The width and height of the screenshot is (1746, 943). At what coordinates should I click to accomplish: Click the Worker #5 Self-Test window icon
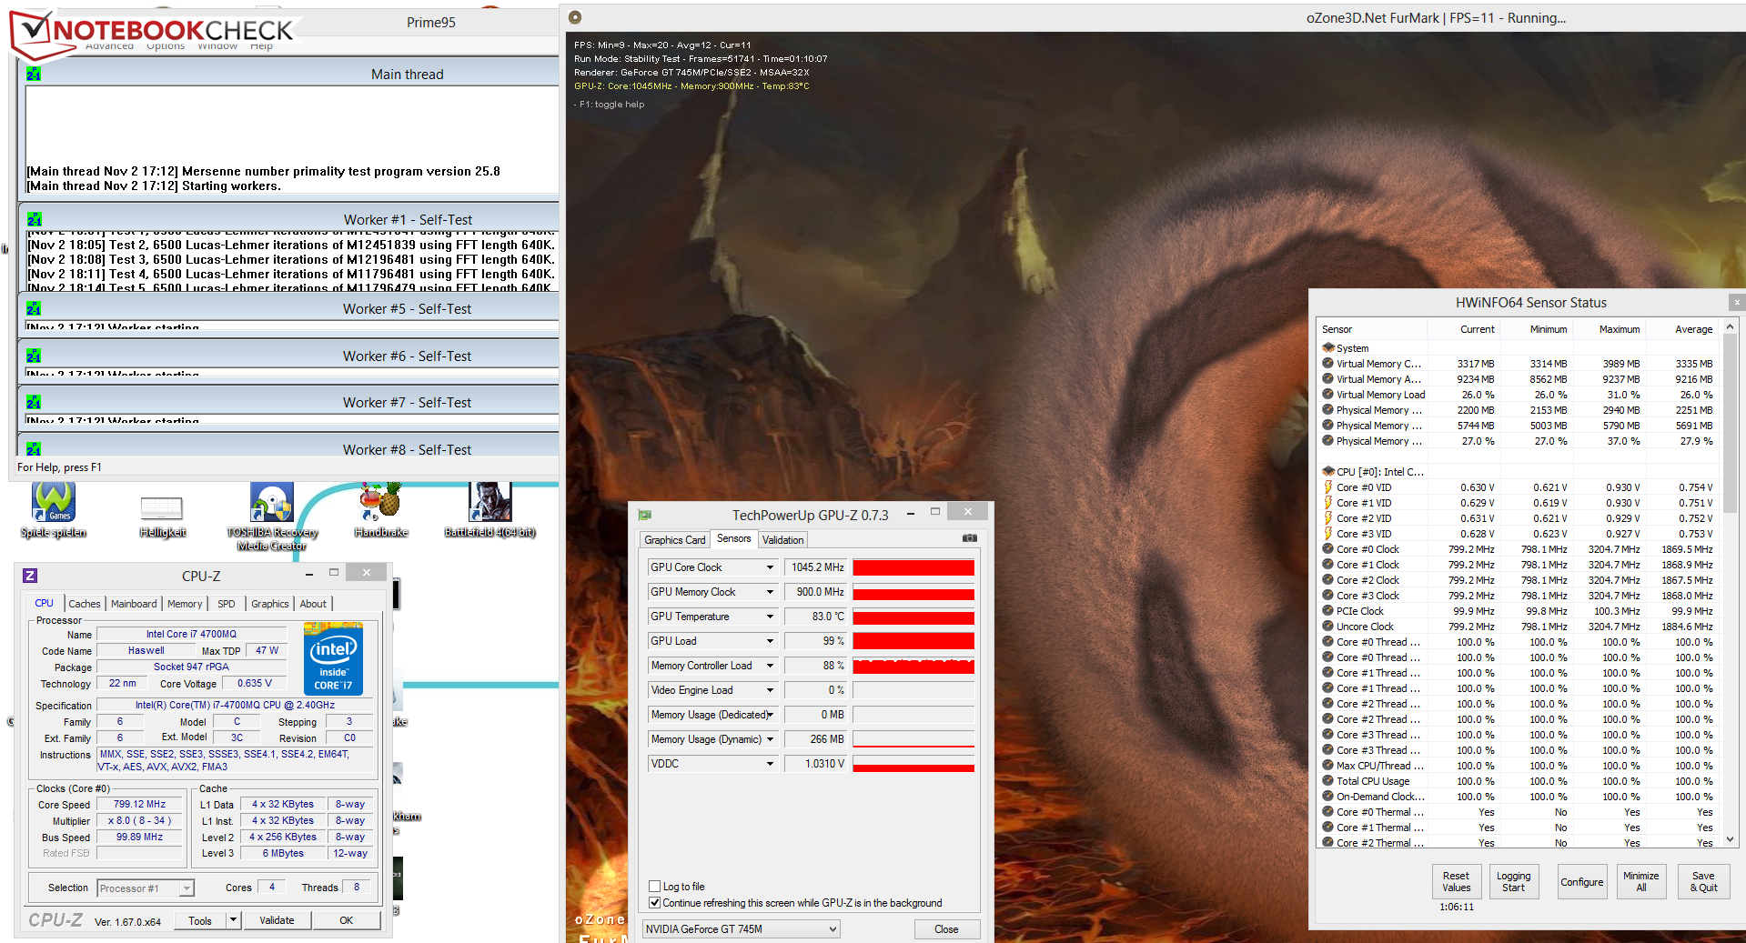34,309
